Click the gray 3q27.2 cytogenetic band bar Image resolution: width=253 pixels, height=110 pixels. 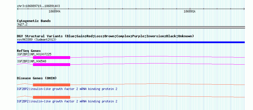click(x=131, y=27)
